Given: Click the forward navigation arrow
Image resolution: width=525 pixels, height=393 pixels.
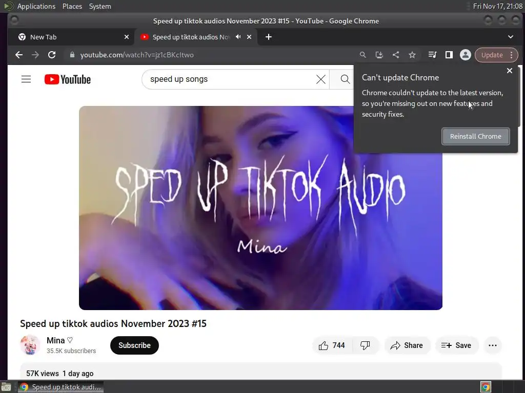Looking at the screenshot, I should point(35,55).
